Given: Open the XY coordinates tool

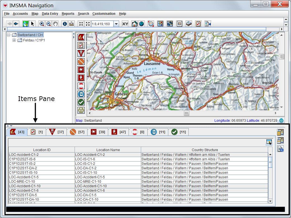Looking at the screenshot, I should click(x=125, y=24).
